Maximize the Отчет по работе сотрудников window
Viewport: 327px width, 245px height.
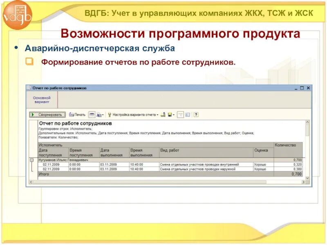tap(302, 88)
